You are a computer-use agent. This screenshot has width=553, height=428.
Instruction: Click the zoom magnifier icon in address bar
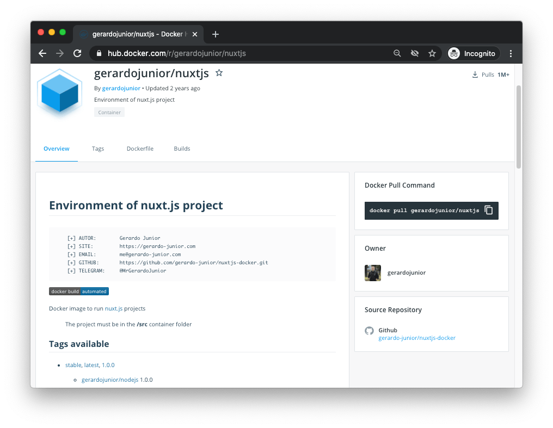click(397, 53)
